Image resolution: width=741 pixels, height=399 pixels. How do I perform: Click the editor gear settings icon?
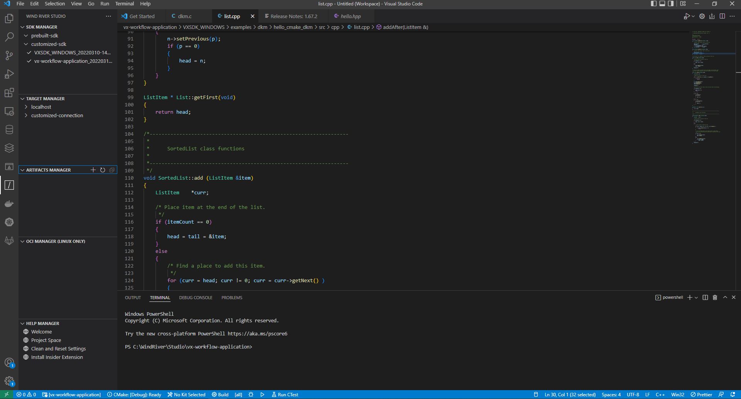point(702,16)
